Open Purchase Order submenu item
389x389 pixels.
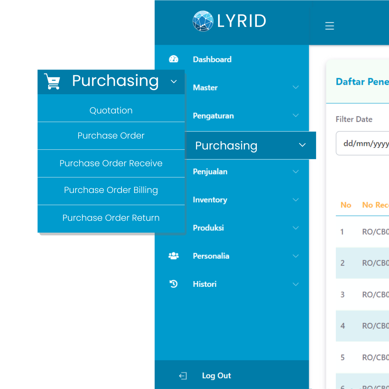coord(111,136)
